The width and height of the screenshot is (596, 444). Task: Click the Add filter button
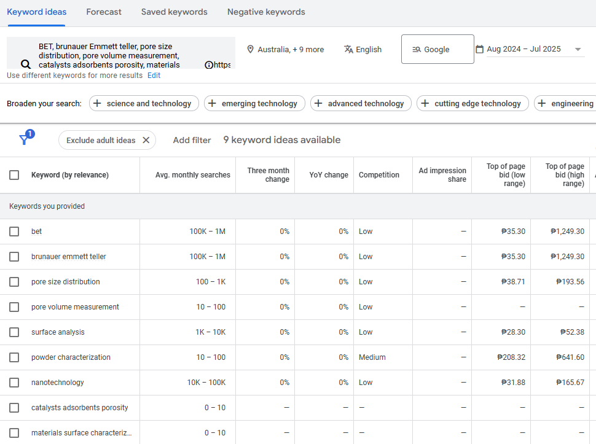click(192, 140)
